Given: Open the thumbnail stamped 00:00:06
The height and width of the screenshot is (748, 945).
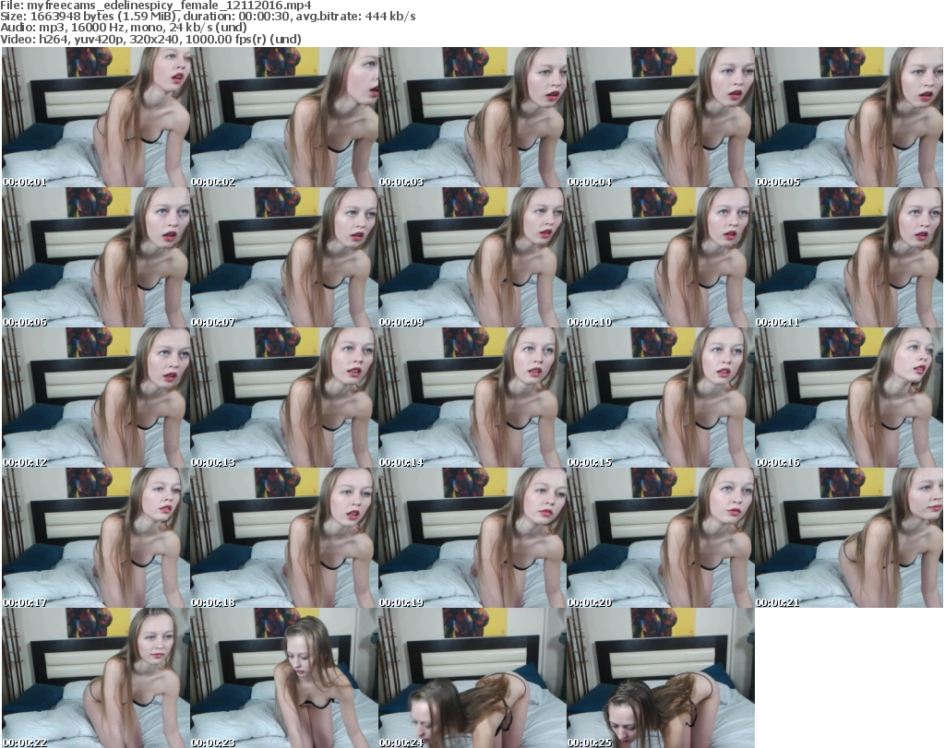Looking at the screenshot, I should 96,257.
